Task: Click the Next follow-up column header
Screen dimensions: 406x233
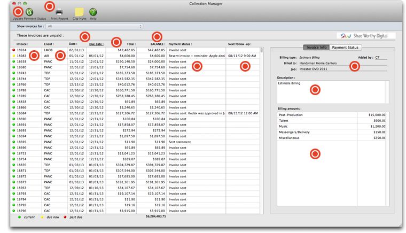Action: coord(239,44)
